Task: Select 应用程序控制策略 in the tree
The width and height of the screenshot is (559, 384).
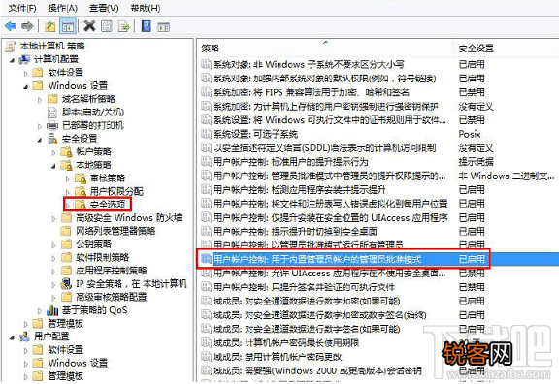Action: pos(112,270)
